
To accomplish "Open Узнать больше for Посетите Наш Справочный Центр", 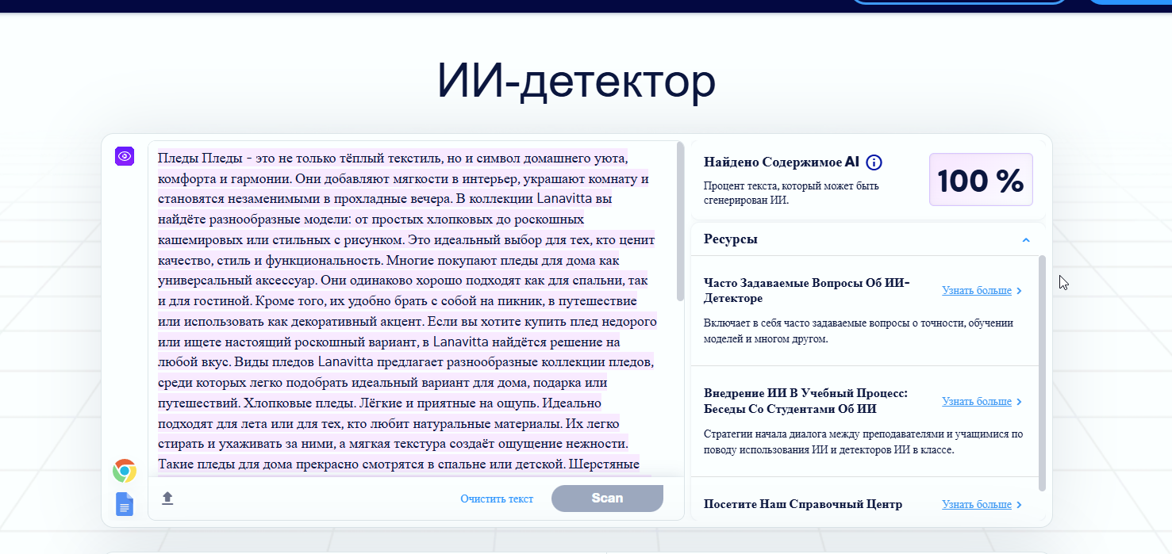I will point(977,505).
